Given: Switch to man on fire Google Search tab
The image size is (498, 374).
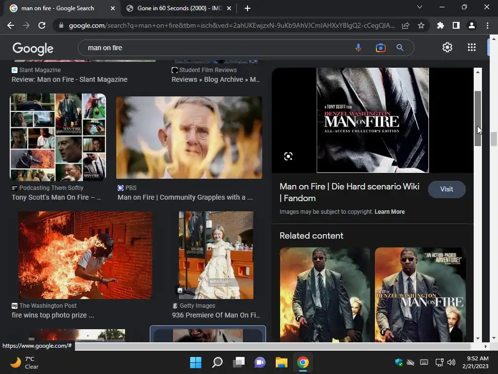Looking at the screenshot, I should [57, 8].
